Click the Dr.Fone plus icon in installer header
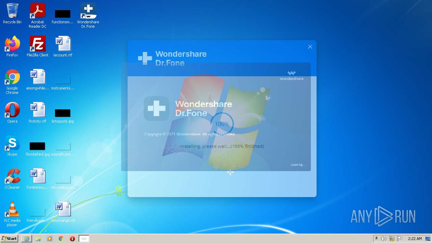This screenshot has width=432, height=243. coord(145,58)
